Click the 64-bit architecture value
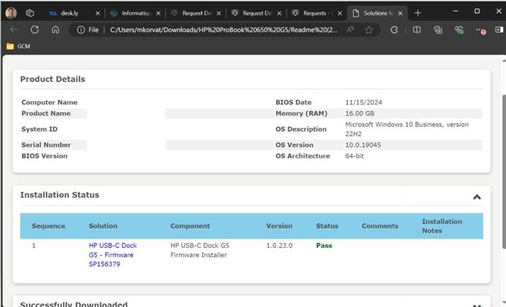 [x=354, y=156]
